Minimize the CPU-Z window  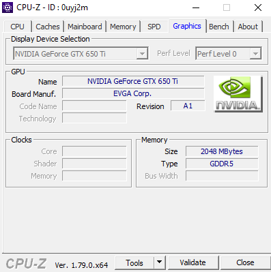click(x=196, y=7)
